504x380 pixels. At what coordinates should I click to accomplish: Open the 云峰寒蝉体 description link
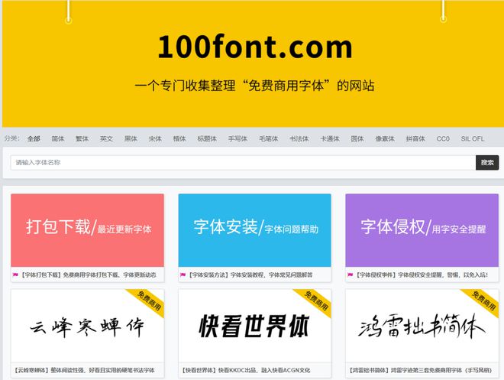coord(84,370)
